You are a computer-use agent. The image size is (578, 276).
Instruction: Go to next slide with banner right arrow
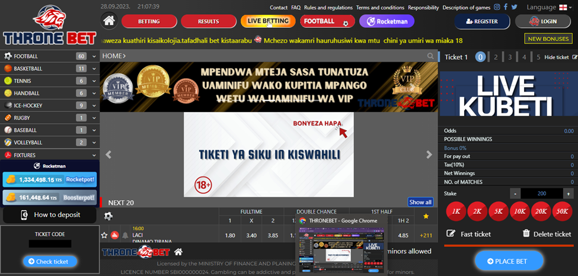(x=429, y=155)
